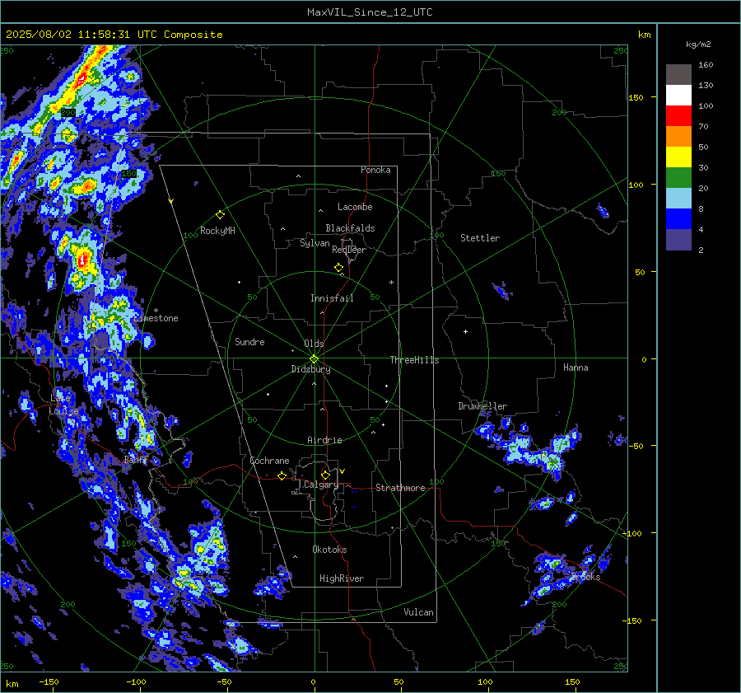Click the Olds city label
Viewport: 741px width, 693px height.
314,344
